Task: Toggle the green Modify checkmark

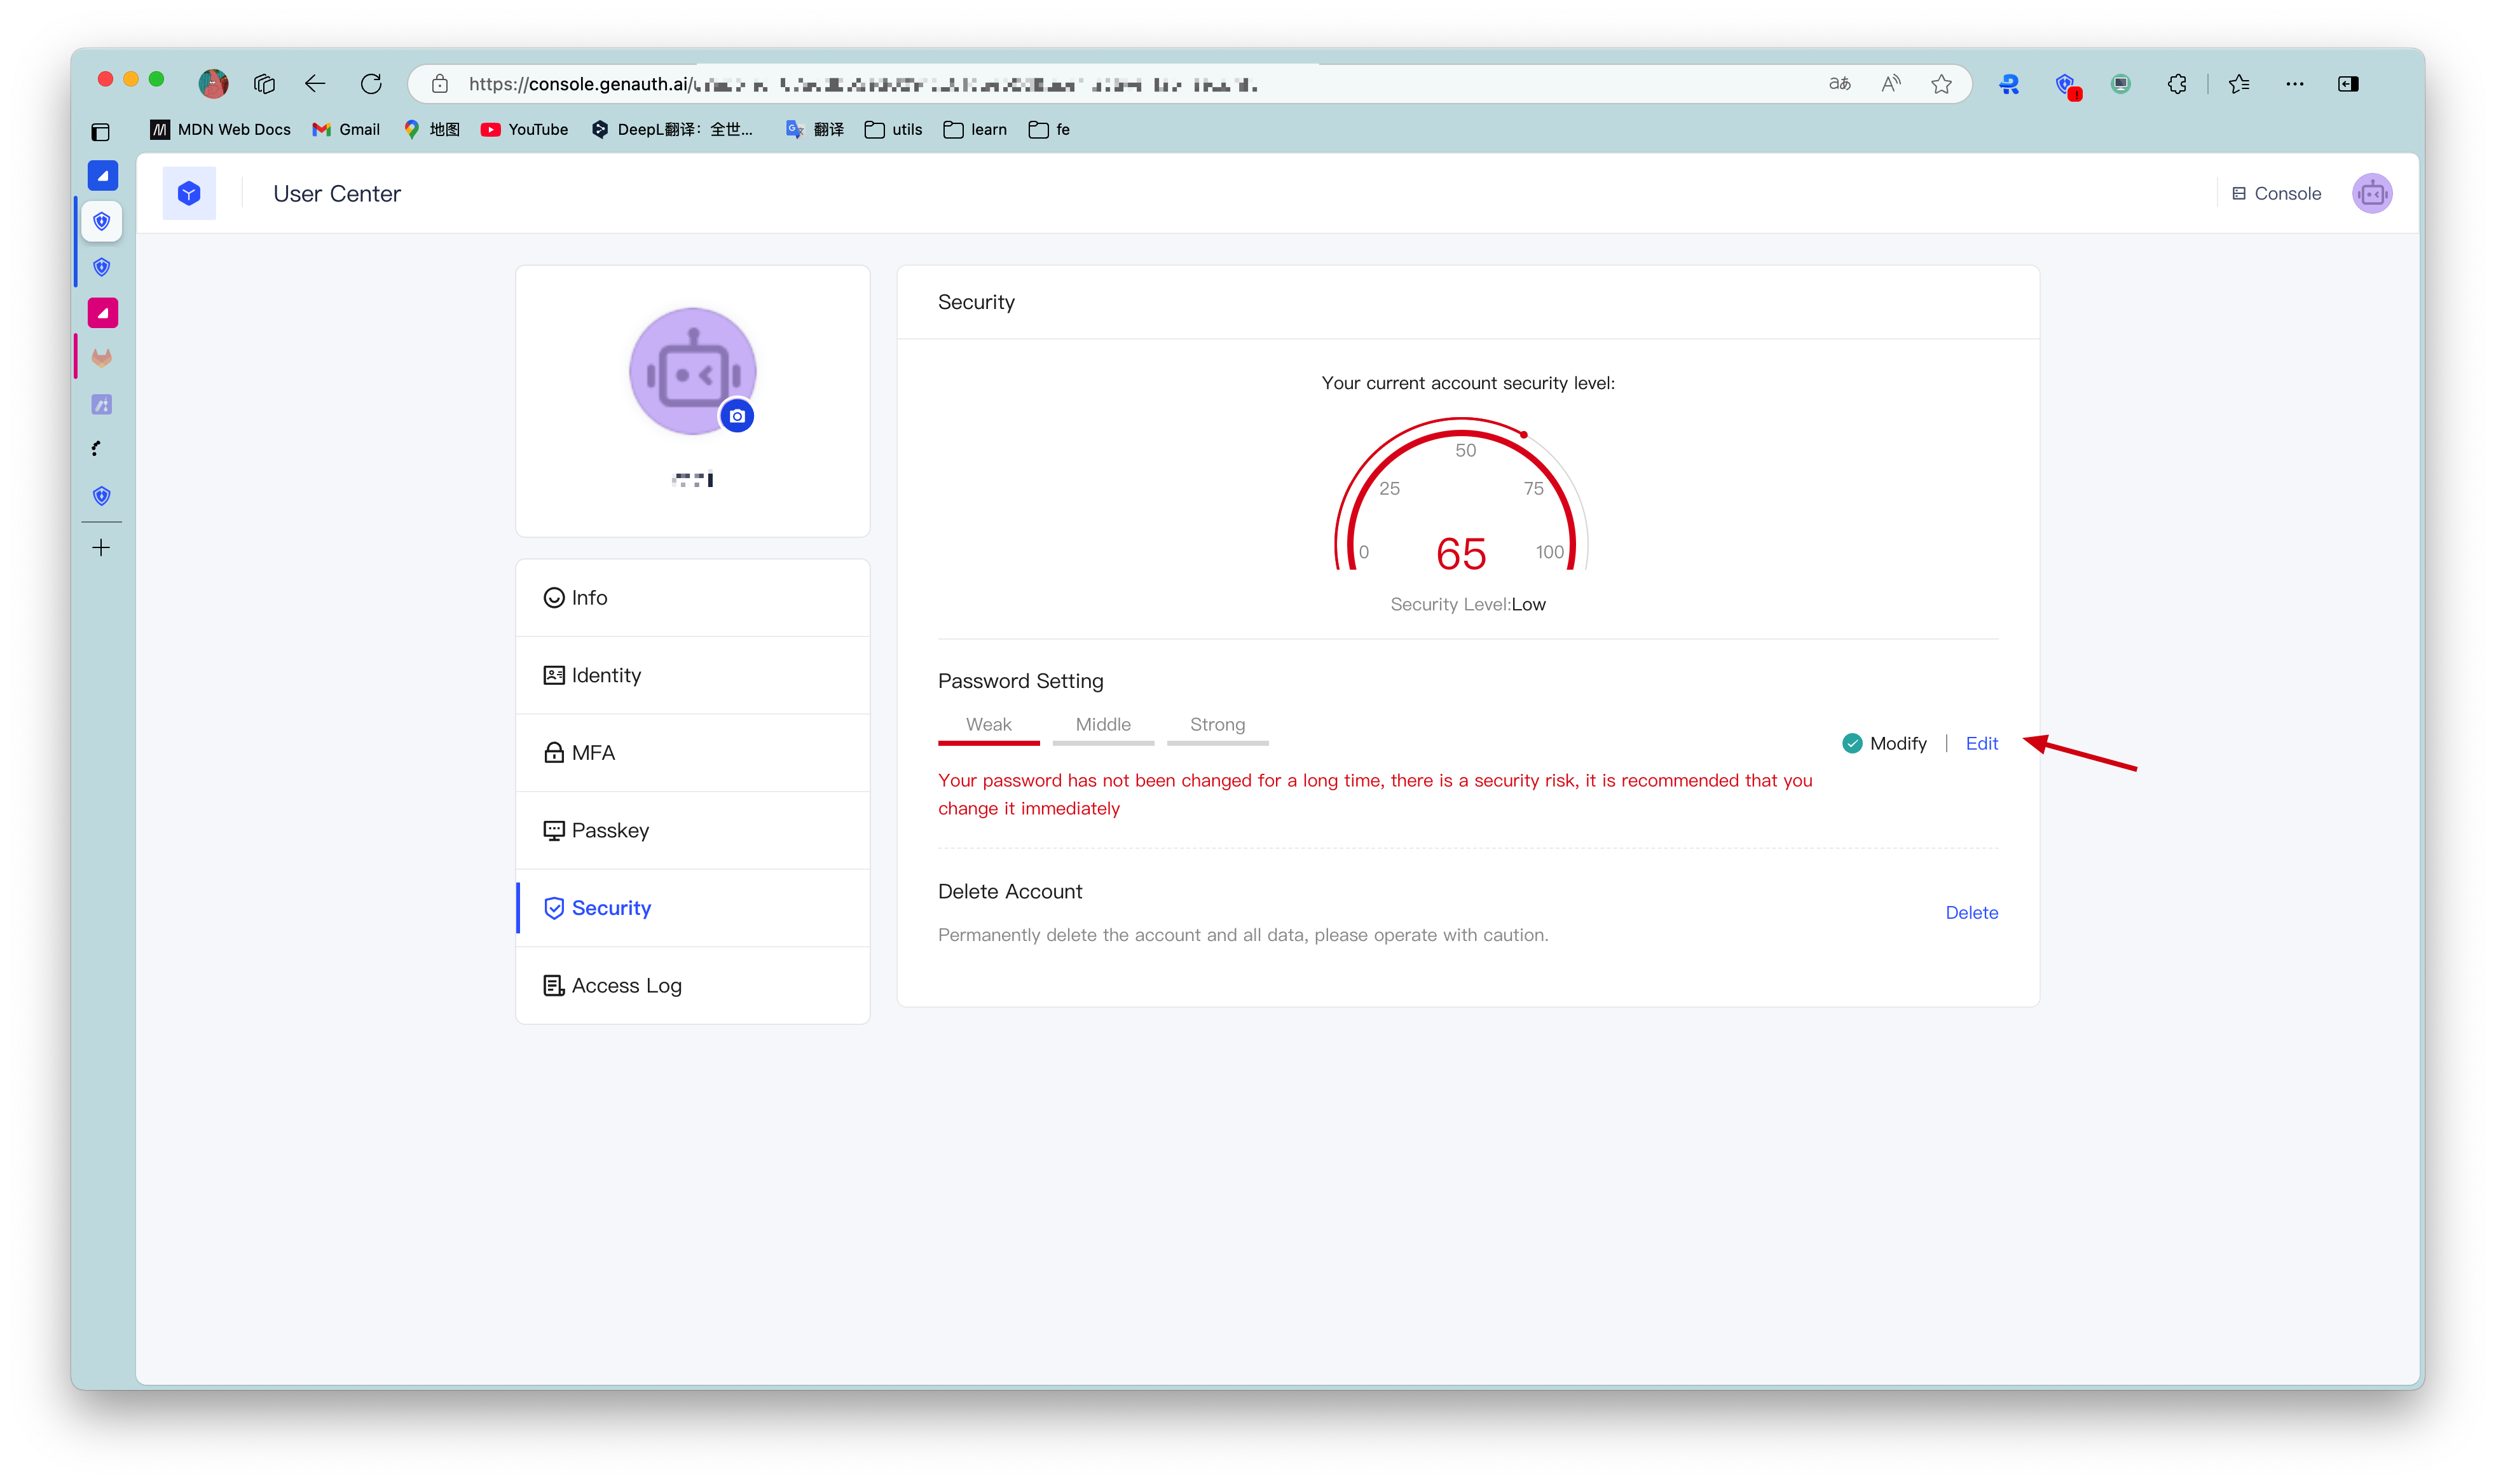Action: point(1852,743)
